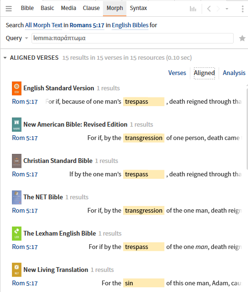The height and width of the screenshot is (292, 248).
Task: Star this search as a favorite
Action: click(242, 38)
